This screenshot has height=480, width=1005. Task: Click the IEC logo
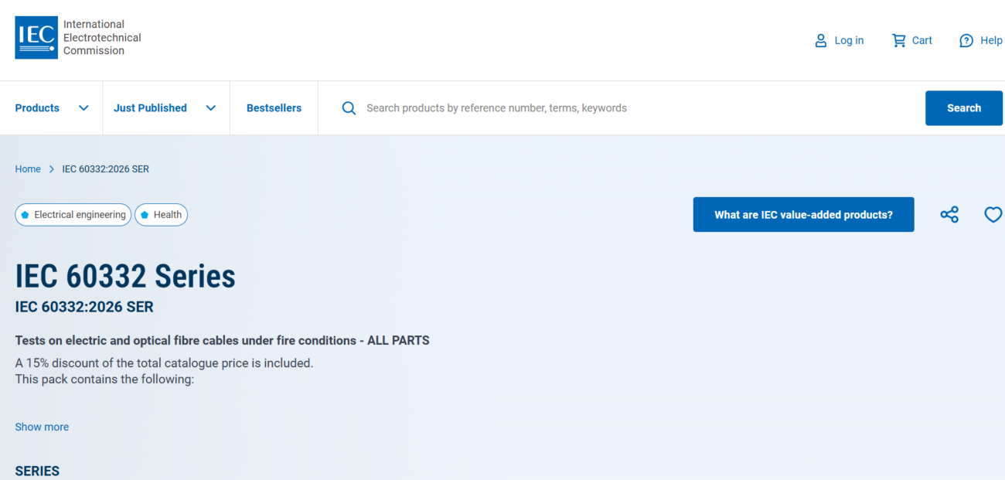tap(36, 38)
